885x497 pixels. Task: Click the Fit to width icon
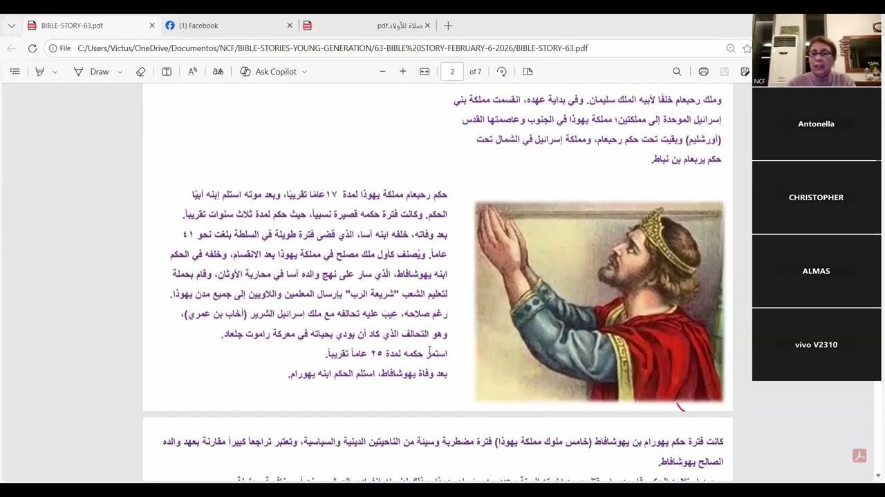[425, 72]
